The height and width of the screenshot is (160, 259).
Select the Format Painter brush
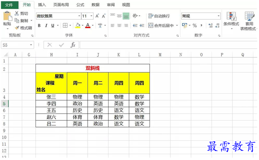pos(17,28)
